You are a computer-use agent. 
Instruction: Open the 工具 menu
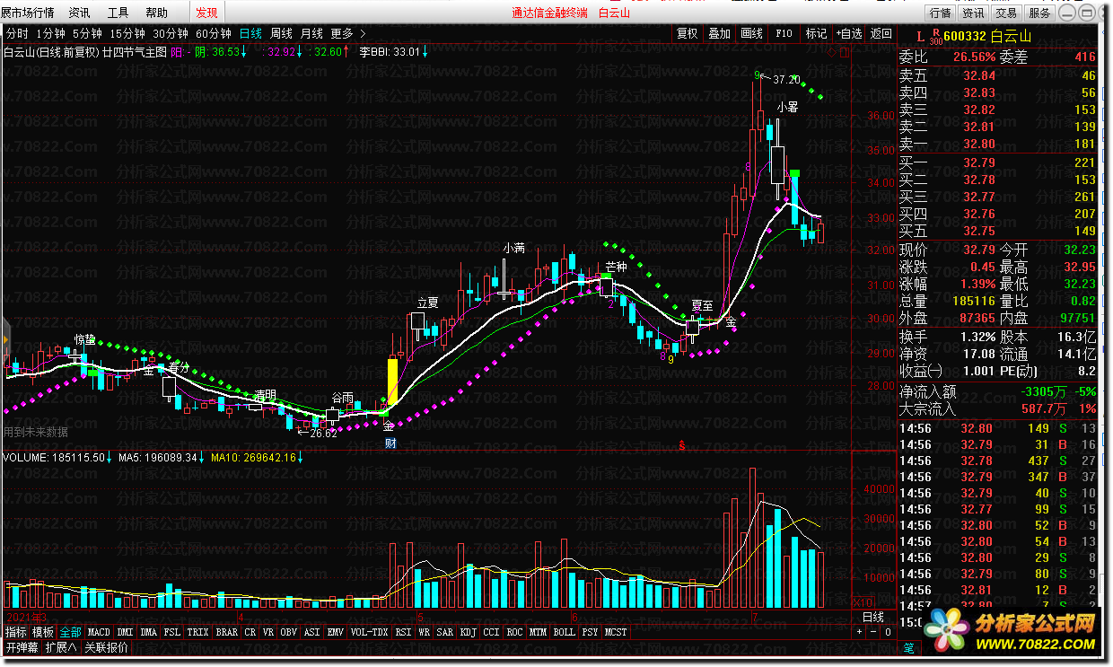[118, 13]
